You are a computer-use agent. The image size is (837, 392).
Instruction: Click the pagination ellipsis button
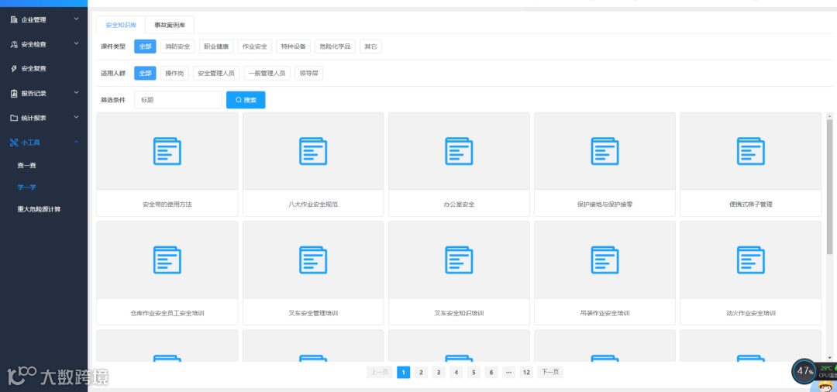(508, 373)
